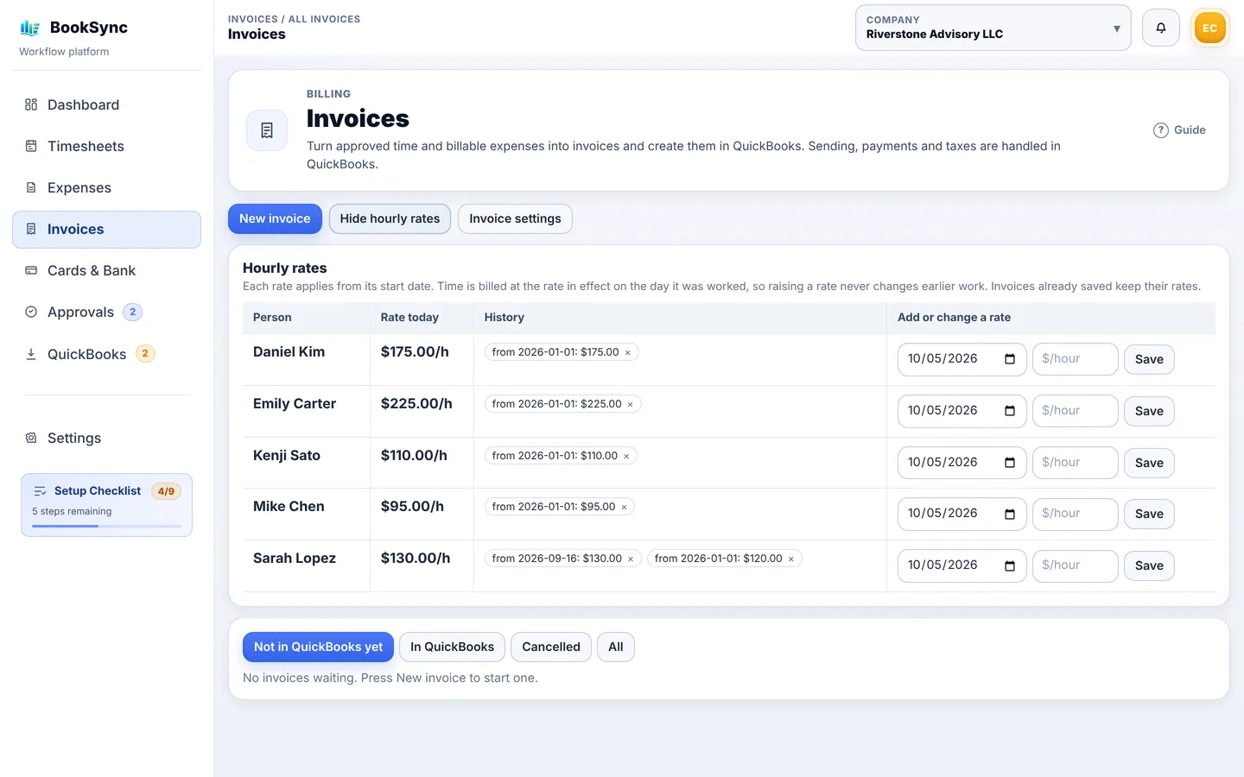Open calendar picker in Sarah Lopez's row

pyautogui.click(x=1009, y=565)
